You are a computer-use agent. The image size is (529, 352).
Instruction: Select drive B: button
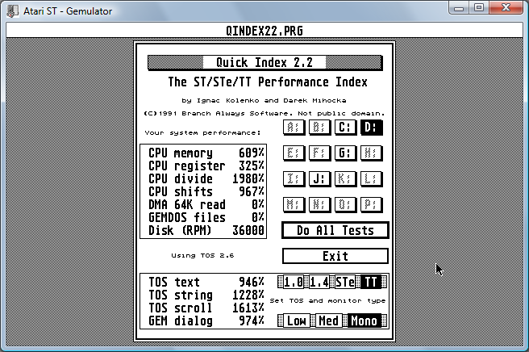tap(319, 128)
